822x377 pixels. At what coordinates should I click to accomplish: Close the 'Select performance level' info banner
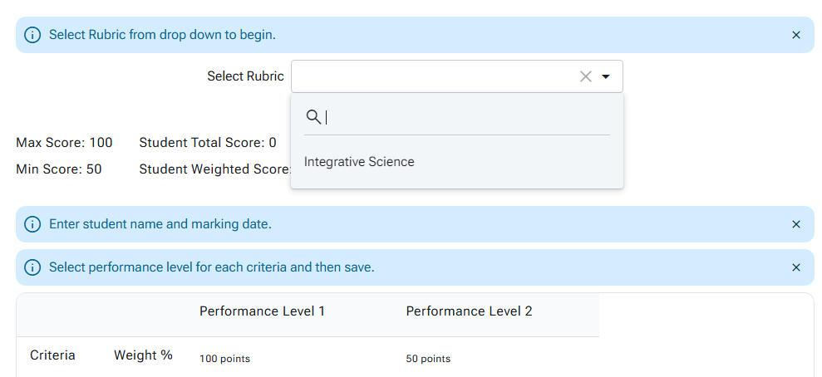795,267
